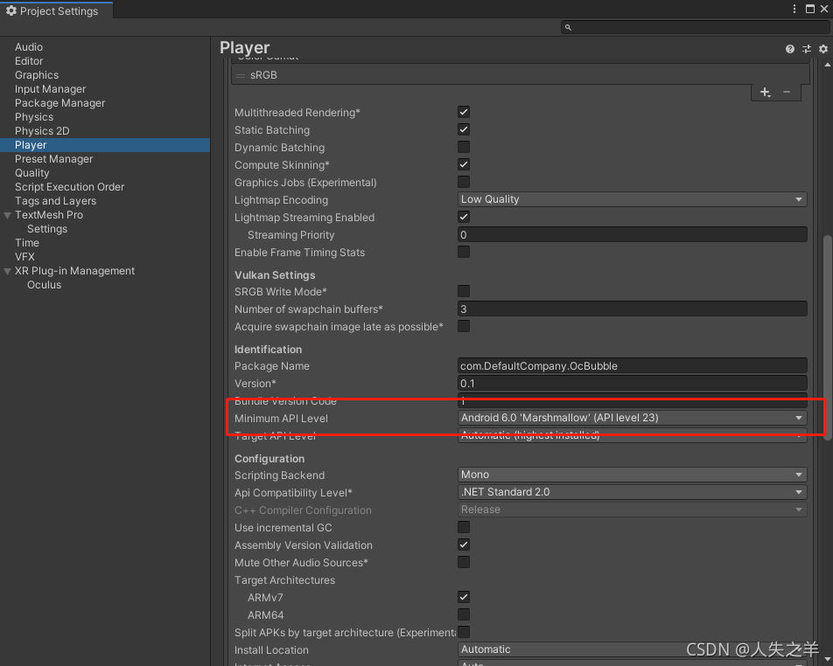Viewport: 833px width, 666px height.
Task: Enable ARM64 architecture checkbox
Action: pyautogui.click(x=464, y=615)
